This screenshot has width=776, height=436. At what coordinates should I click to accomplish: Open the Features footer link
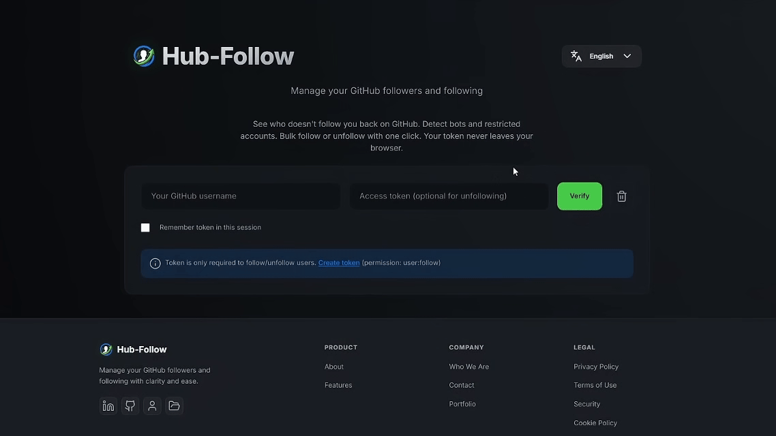(338, 385)
